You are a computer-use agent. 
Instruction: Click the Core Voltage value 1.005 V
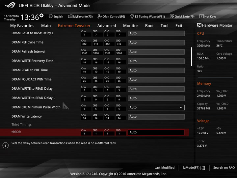[221, 58]
